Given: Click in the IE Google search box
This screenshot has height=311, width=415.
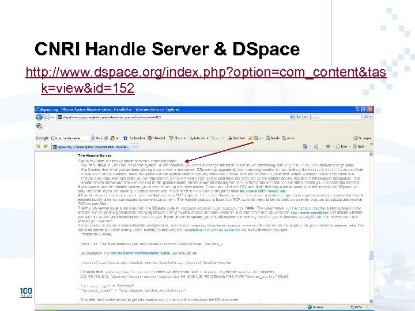Looking at the screenshot, I should [x=335, y=117].
